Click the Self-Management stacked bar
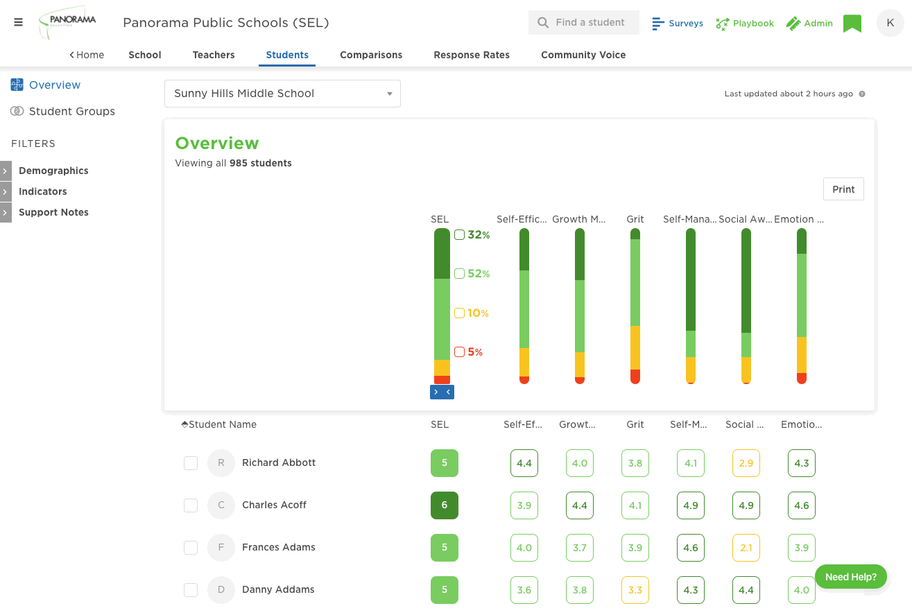 tap(691, 306)
